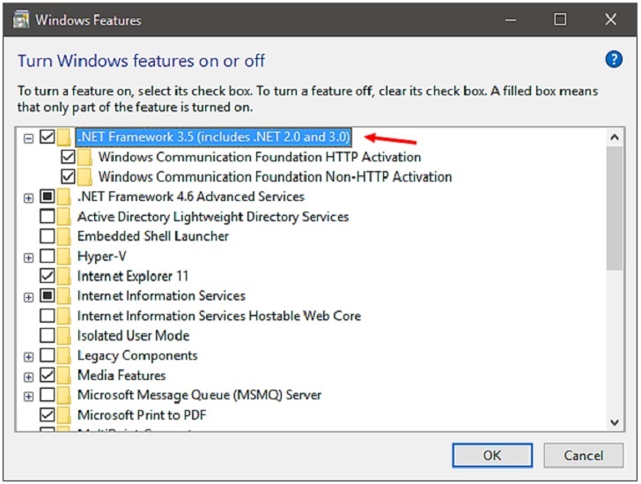The image size is (641, 484).
Task: Select Internet Information Services Hostable Web Core
Action: [x=219, y=316]
